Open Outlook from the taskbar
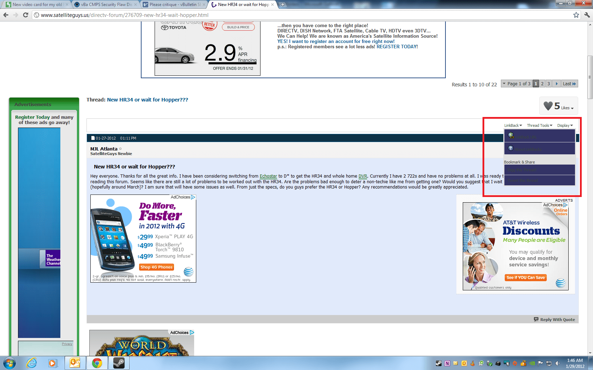 click(75, 363)
